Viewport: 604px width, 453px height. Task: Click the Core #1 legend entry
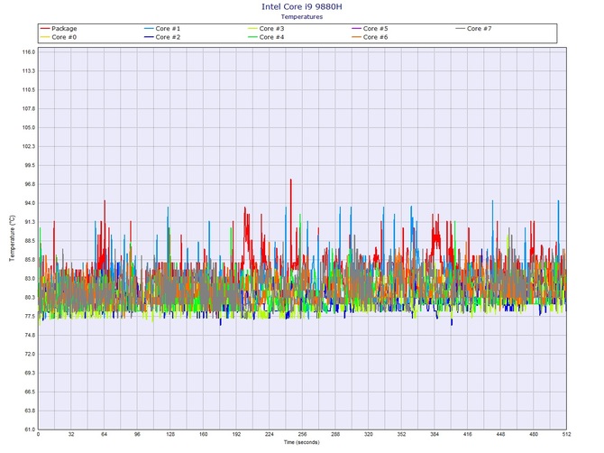162,29
